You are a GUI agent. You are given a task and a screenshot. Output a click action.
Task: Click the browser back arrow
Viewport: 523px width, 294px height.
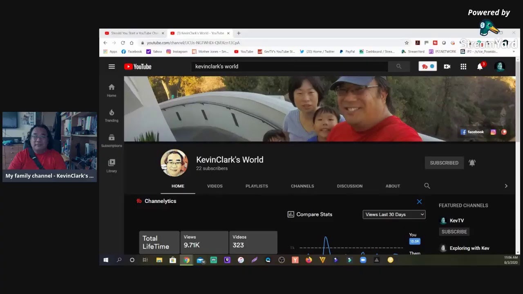point(105,42)
